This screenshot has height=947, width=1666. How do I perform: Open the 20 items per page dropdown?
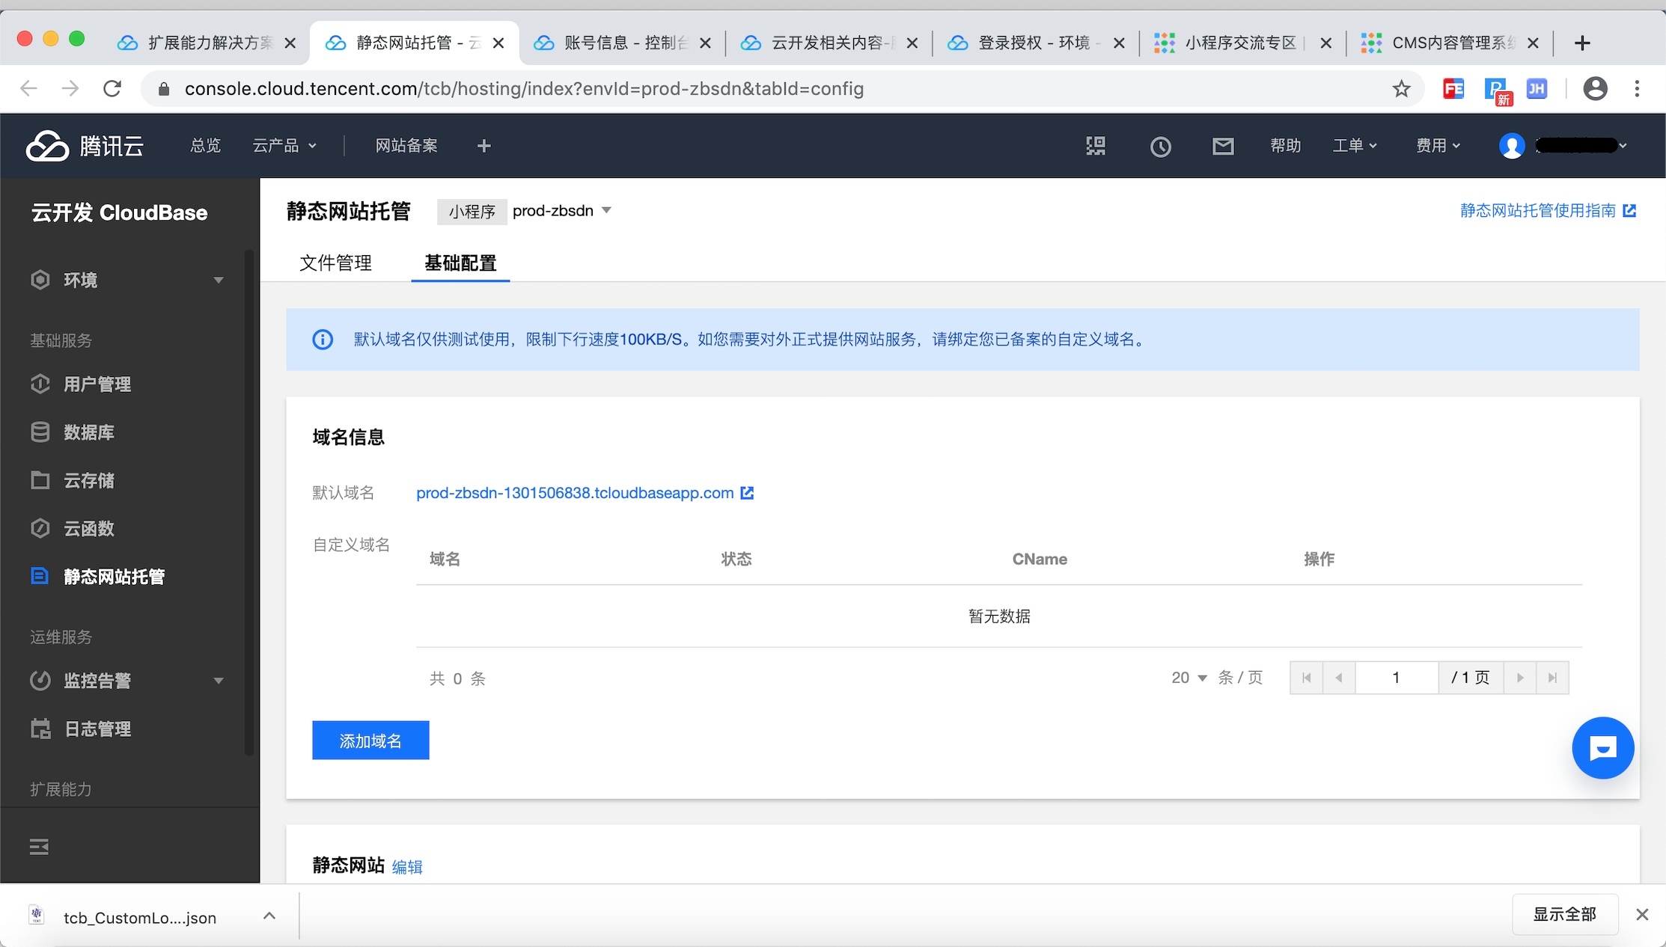pos(1189,678)
